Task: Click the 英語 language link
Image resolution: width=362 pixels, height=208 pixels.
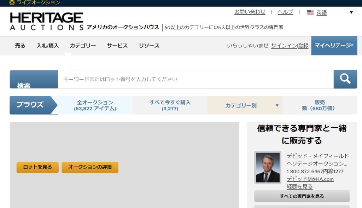Action: pos(322,12)
